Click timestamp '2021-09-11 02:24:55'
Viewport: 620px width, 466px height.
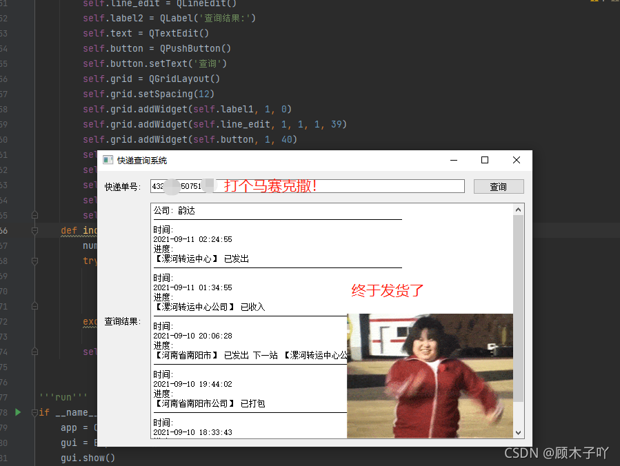point(192,239)
